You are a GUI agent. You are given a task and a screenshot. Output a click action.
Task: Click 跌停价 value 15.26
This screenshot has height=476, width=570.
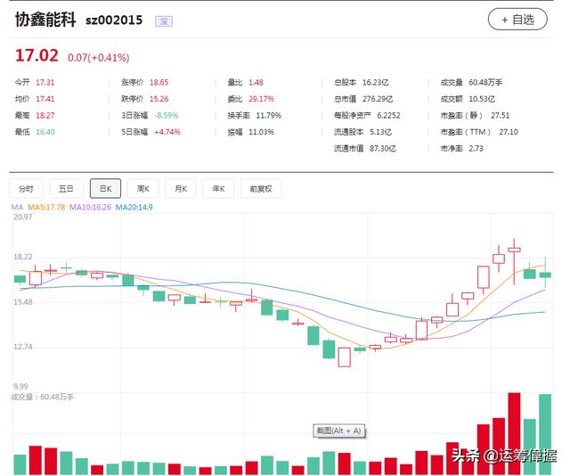(159, 99)
